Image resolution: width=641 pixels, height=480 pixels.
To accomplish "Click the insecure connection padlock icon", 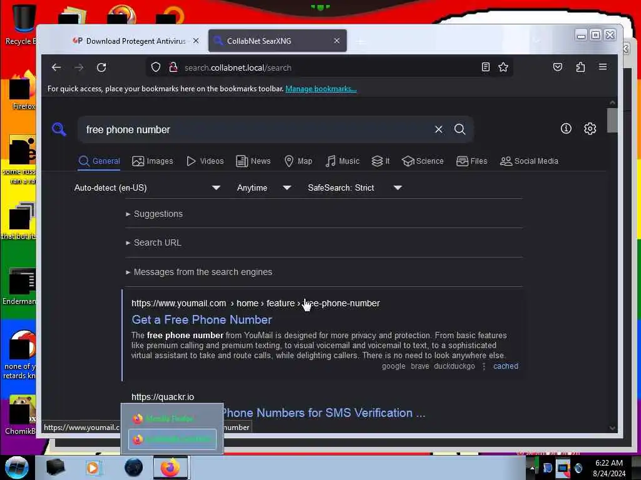I will pyautogui.click(x=173, y=67).
